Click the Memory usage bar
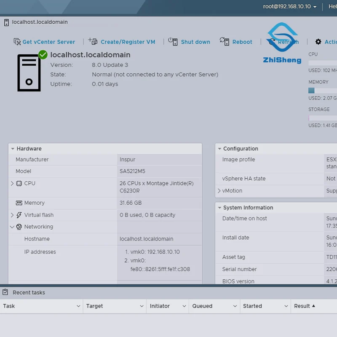The image size is (337, 337). 323,90
